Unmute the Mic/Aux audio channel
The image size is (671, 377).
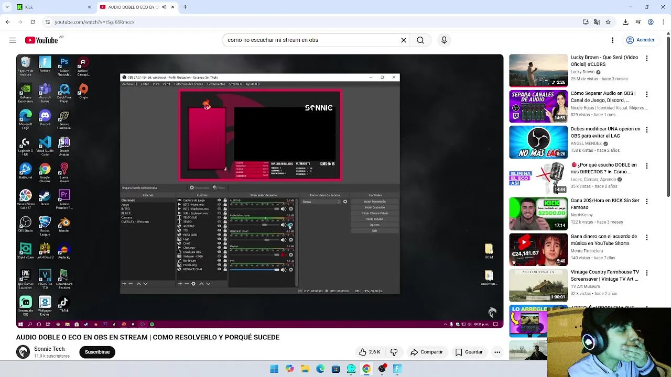tap(284, 255)
